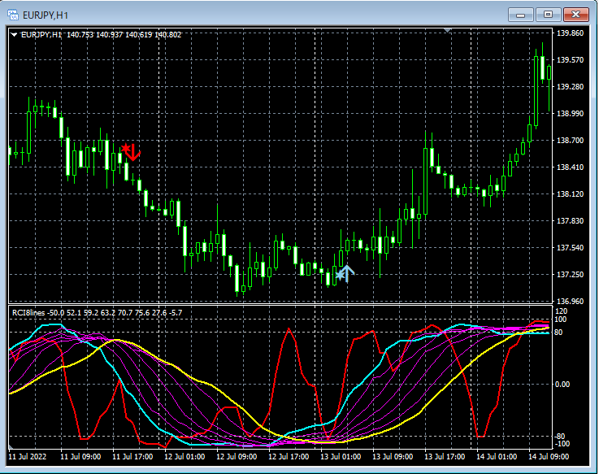Click the EURJPY,H1 chart window icon
Viewport: 599px width, 474px height.
tap(13, 15)
